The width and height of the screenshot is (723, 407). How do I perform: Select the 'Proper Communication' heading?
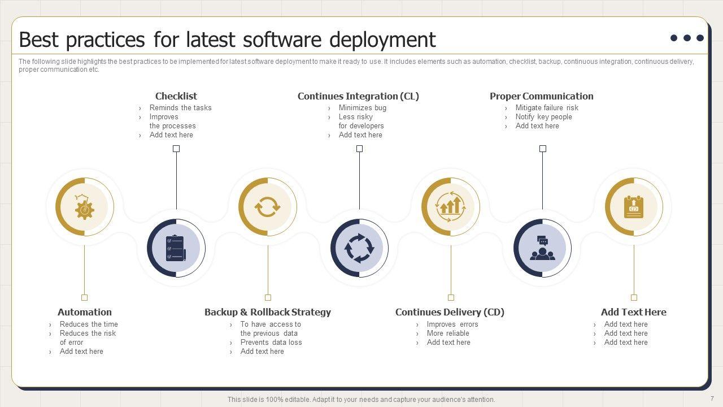[542, 96]
